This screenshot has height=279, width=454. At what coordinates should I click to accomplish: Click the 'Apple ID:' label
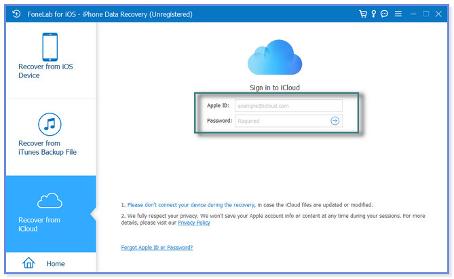(218, 105)
